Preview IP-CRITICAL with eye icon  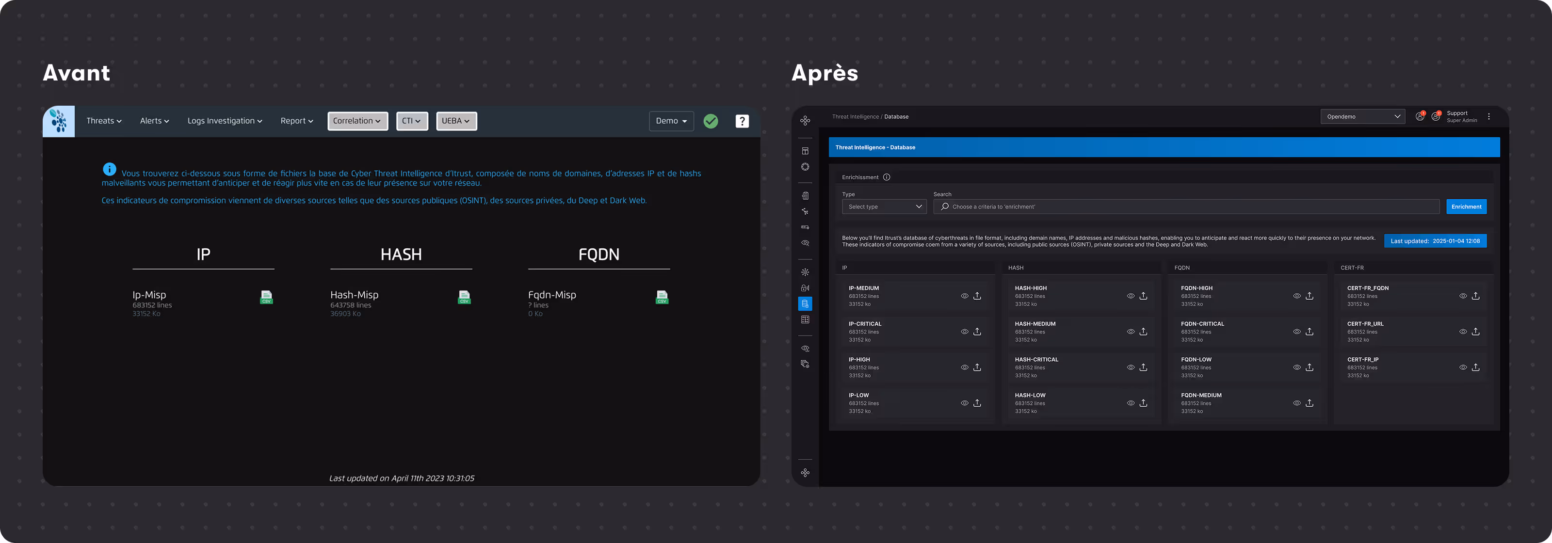[x=965, y=332]
